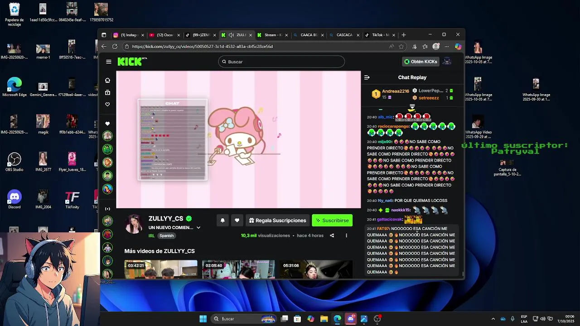The image size is (580, 326).
Task: Open Discord desktop icon
Action: (14, 199)
